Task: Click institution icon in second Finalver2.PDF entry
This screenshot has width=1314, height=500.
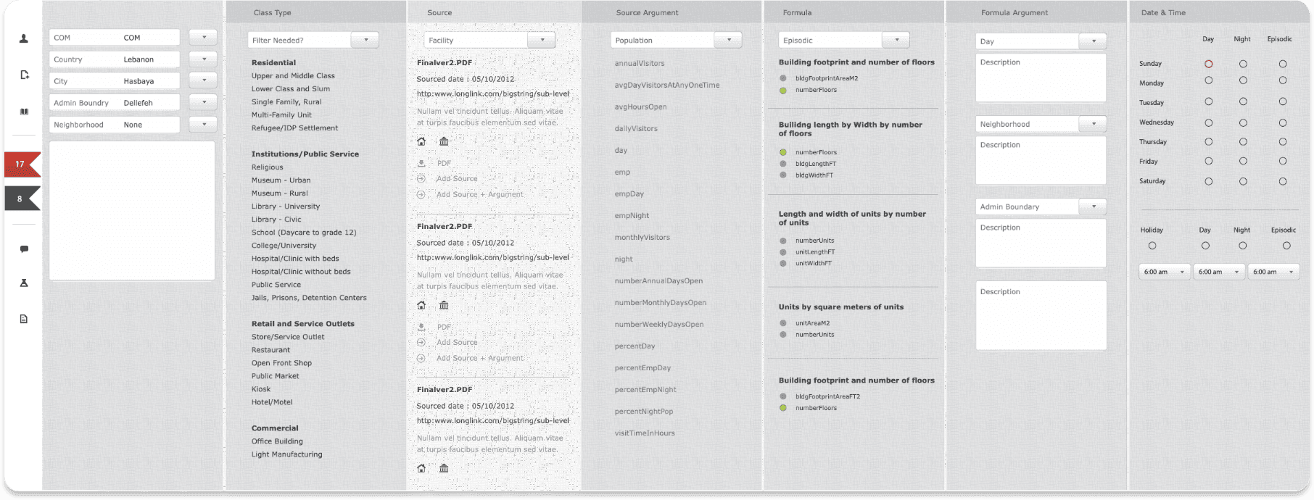Action: 444,305
